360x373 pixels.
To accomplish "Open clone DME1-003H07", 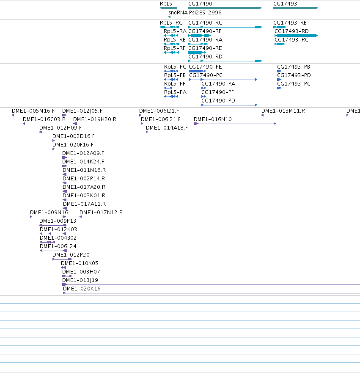I will [81, 272].
